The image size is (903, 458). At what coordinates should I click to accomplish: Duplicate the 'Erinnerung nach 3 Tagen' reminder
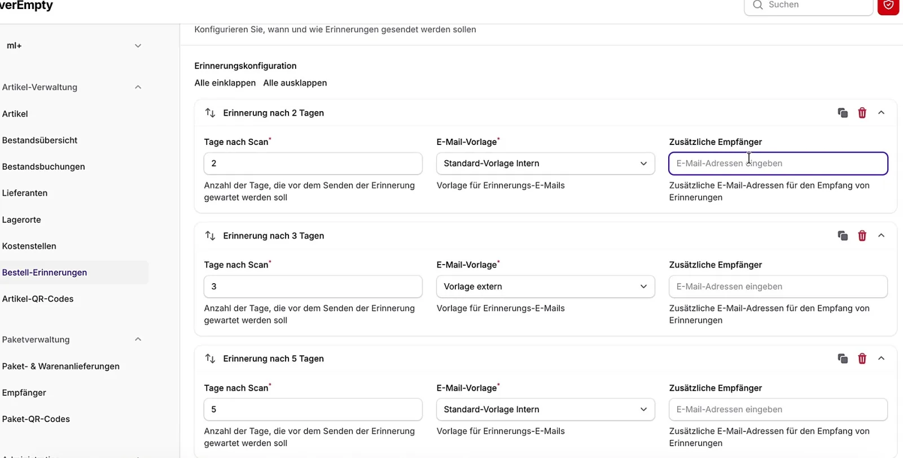point(843,236)
